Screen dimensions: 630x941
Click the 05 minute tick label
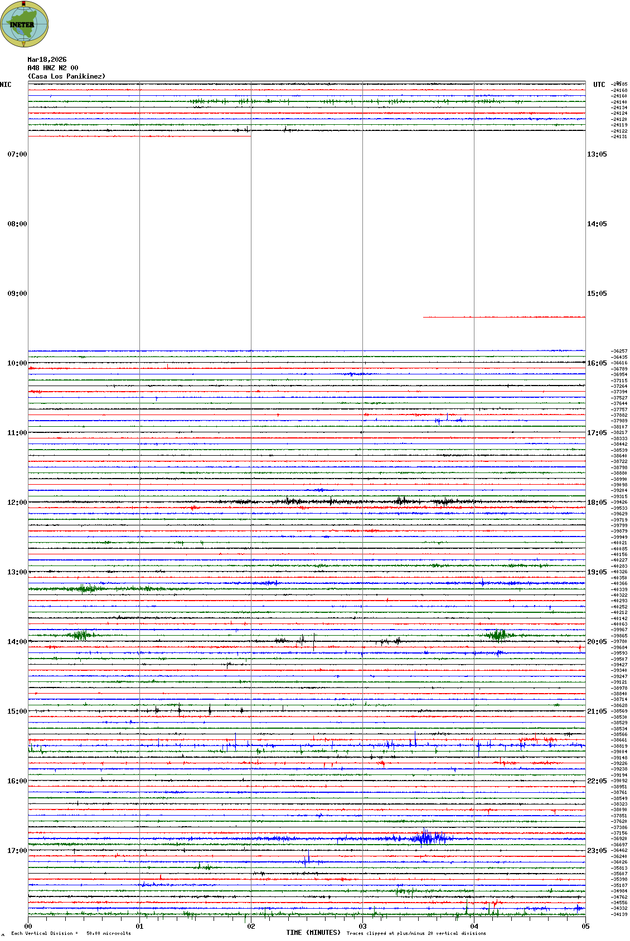(585, 927)
